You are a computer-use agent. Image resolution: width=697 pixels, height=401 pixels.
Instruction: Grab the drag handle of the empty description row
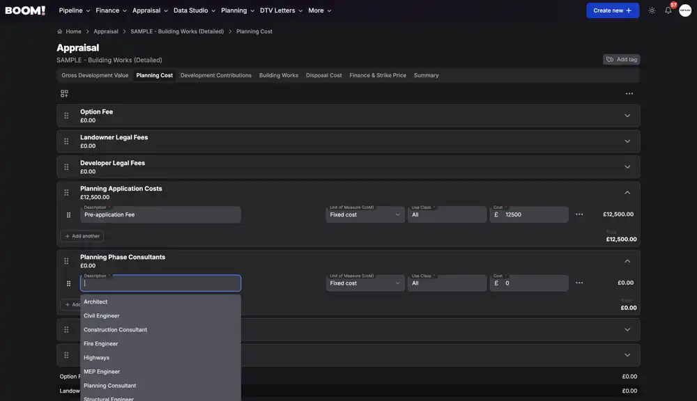(68, 283)
